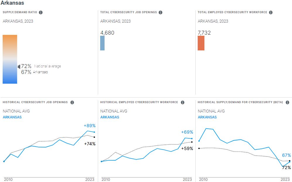The height and width of the screenshot is (182, 292).
Task: Click the +74% national average label
Action: coord(90,144)
